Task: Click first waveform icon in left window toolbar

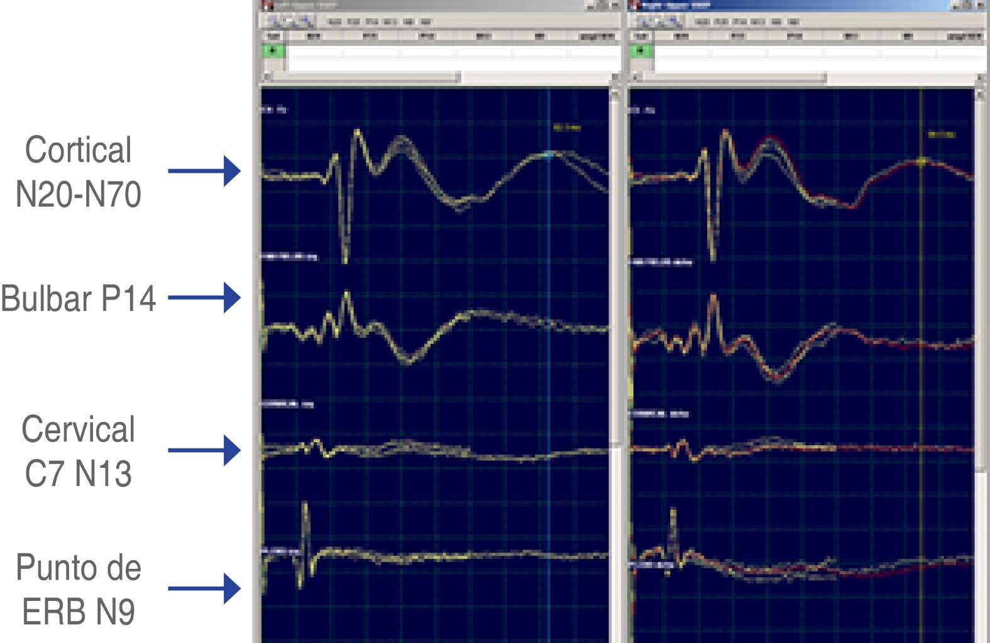Action: click(x=273, y=22)
